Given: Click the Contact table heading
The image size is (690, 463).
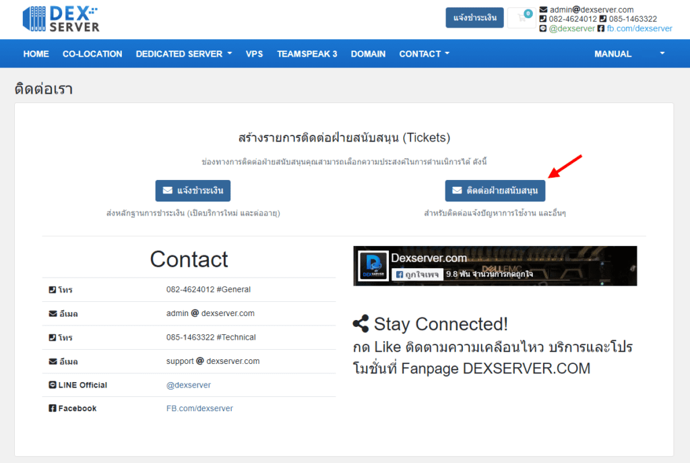Looking at the screenshot, I should pos(189,259).
